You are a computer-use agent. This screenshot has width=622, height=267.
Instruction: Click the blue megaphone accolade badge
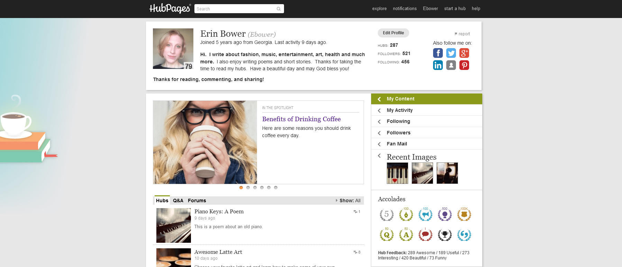point(426,215)
